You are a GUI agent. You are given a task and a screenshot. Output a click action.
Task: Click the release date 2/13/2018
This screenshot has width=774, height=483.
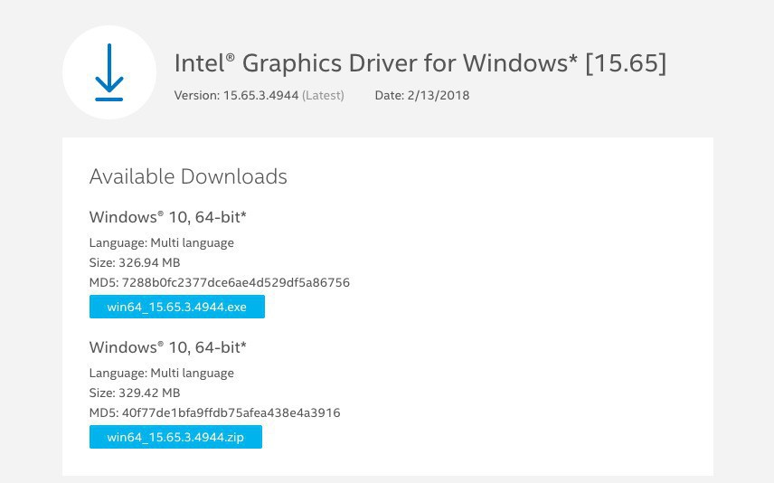pos(439,95)
